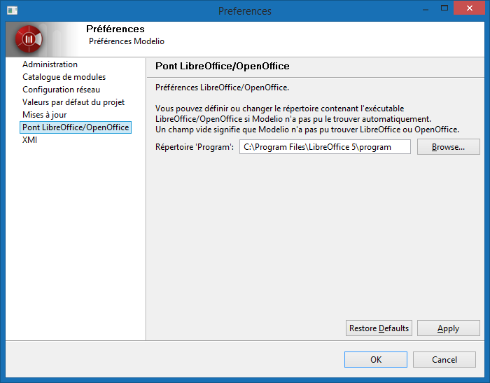
Task: Minimize the Preferences window
Action: 426,9
